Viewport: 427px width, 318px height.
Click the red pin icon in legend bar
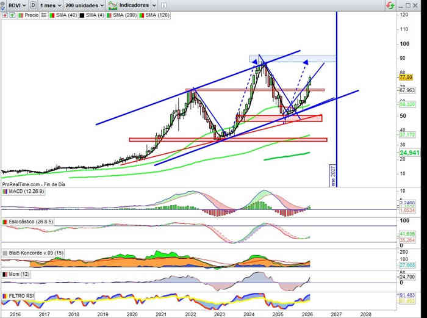[x=5, y=14]
